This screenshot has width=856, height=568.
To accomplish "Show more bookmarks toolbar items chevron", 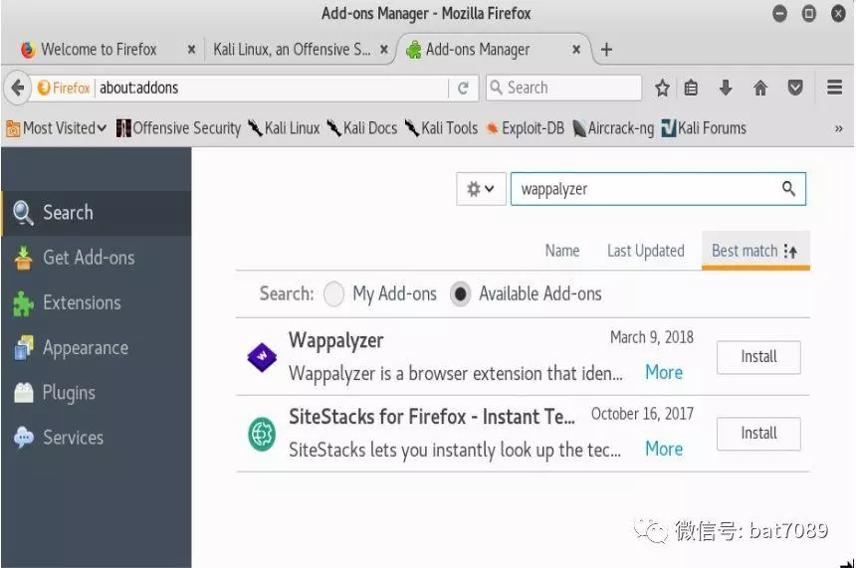I will [838, 128].
